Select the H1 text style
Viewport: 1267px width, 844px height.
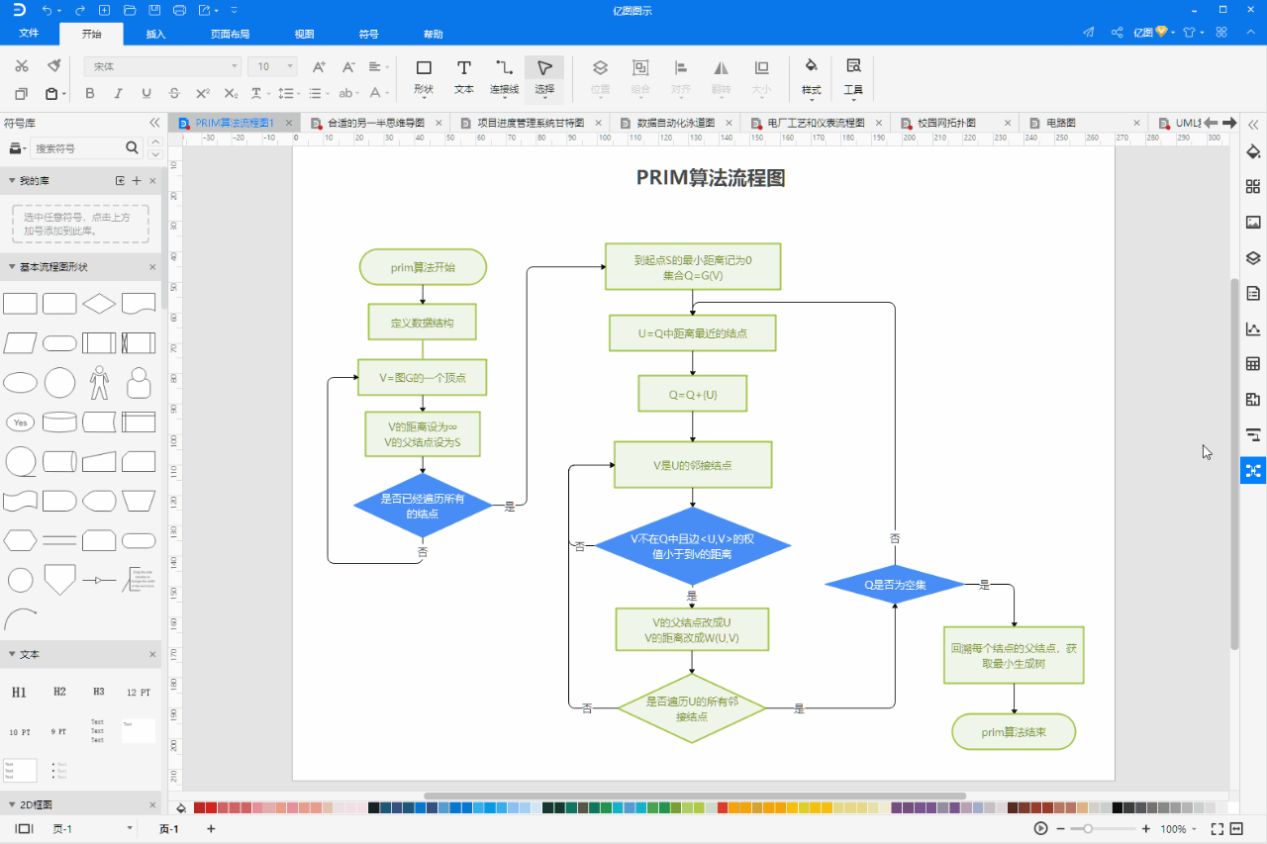click(x=19, y=693)
